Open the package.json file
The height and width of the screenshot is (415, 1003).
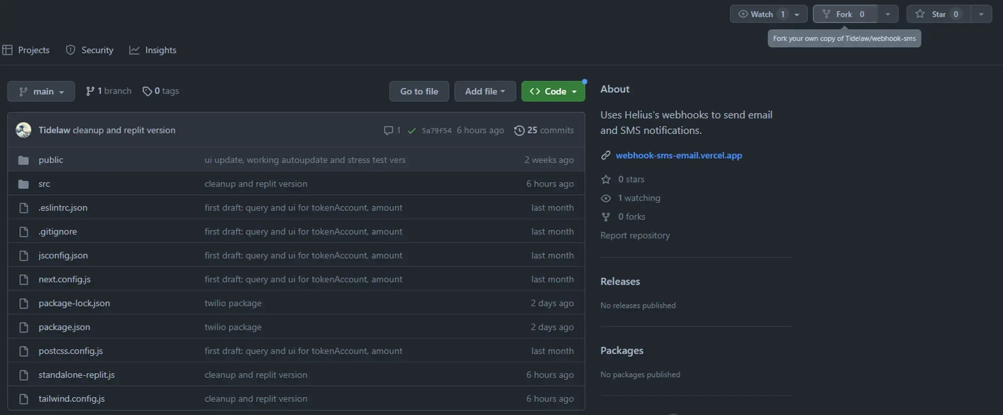[64, 327]
